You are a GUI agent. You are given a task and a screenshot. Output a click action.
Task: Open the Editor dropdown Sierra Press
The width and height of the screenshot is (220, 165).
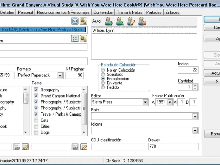coord(145,102)
